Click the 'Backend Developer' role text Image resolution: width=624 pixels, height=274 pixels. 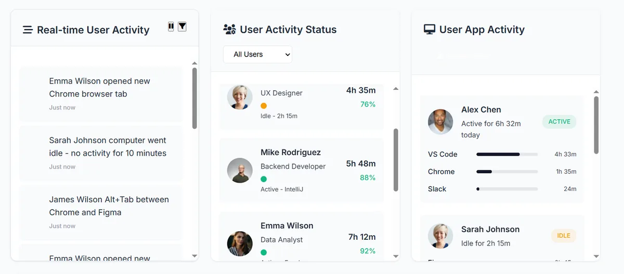click(x=293, y=167)
